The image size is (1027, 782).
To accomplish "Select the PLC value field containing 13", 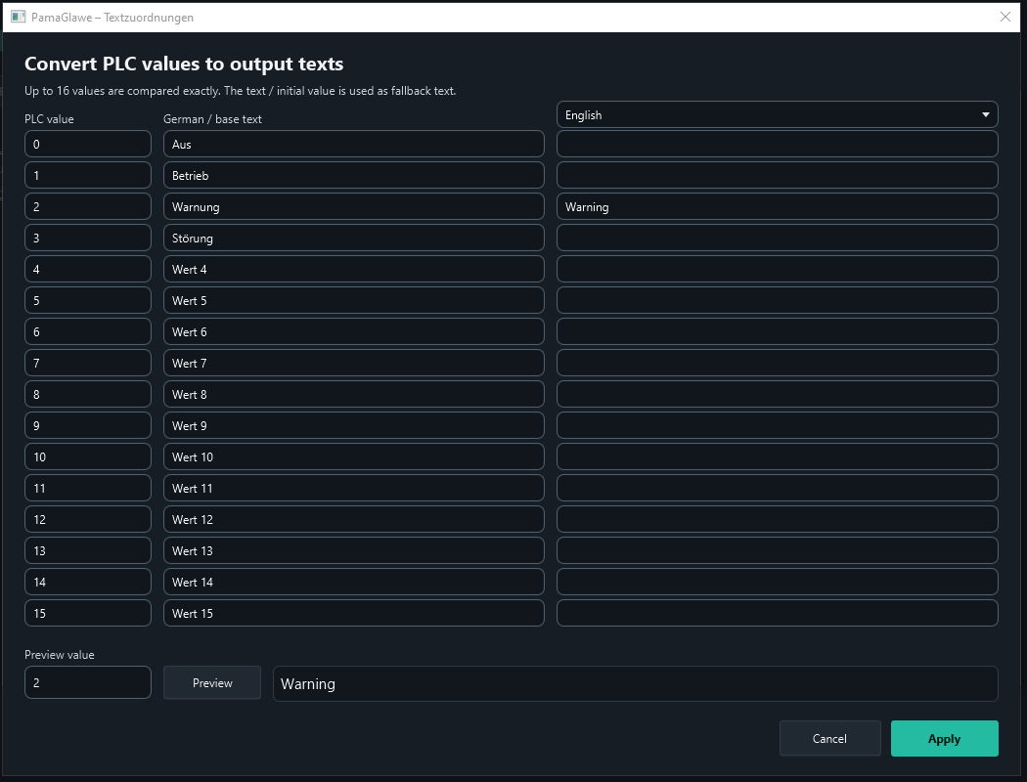I will (x=88, y=550).
